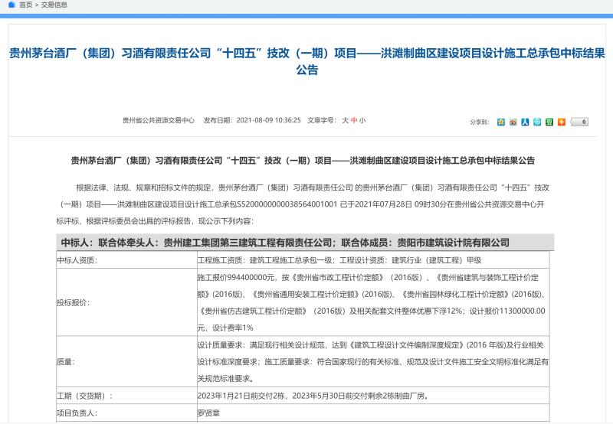Share to Tencent Weibo icon
Image resolution: width=613 pixels, height=424 pixels.
537,122
